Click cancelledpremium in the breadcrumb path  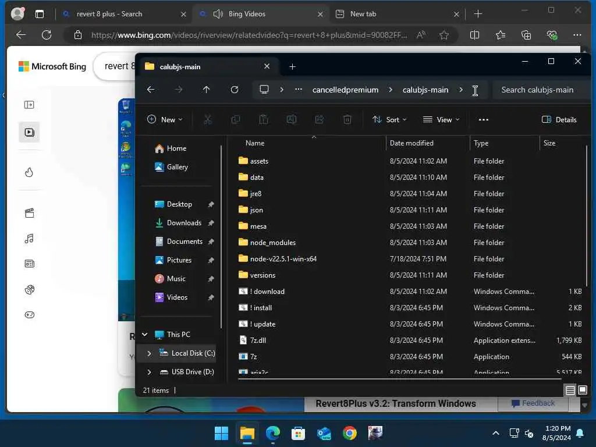click(x=345, y=90)
